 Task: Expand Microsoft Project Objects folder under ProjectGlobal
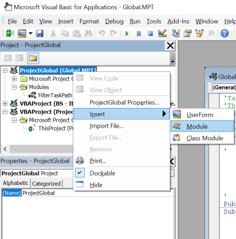point(14,79)
